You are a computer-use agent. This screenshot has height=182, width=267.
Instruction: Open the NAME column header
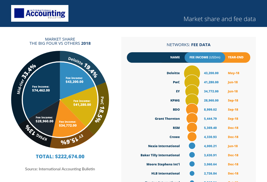175,57
